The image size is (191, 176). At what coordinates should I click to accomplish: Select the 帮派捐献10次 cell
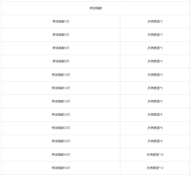[61, 75]
